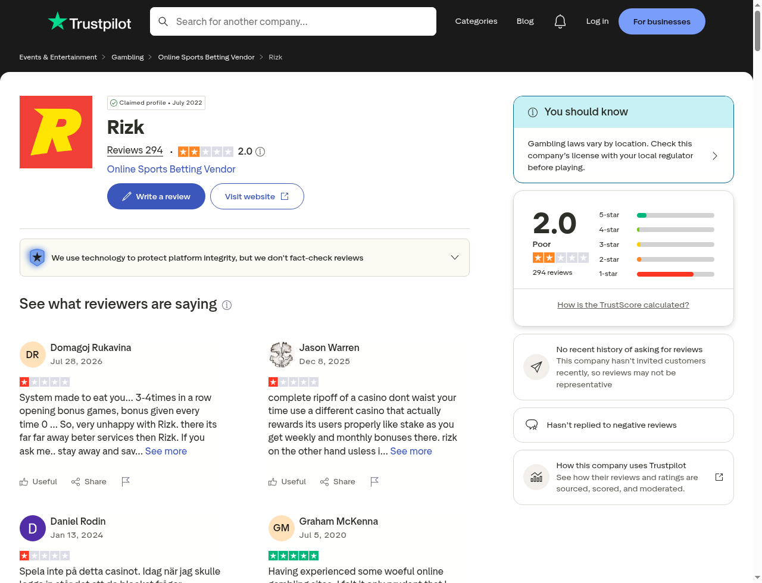
Task: Click Graham McKenna's five-star rating
Action: [293, 556]
